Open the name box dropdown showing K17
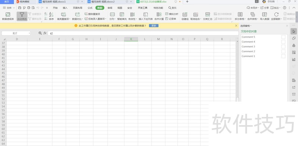Image resolution: width=298 pixels, height=146 pixels. (x=29, y=33)
